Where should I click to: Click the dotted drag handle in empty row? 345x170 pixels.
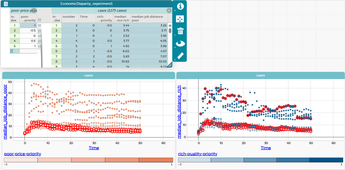click(x=12, y=51)
